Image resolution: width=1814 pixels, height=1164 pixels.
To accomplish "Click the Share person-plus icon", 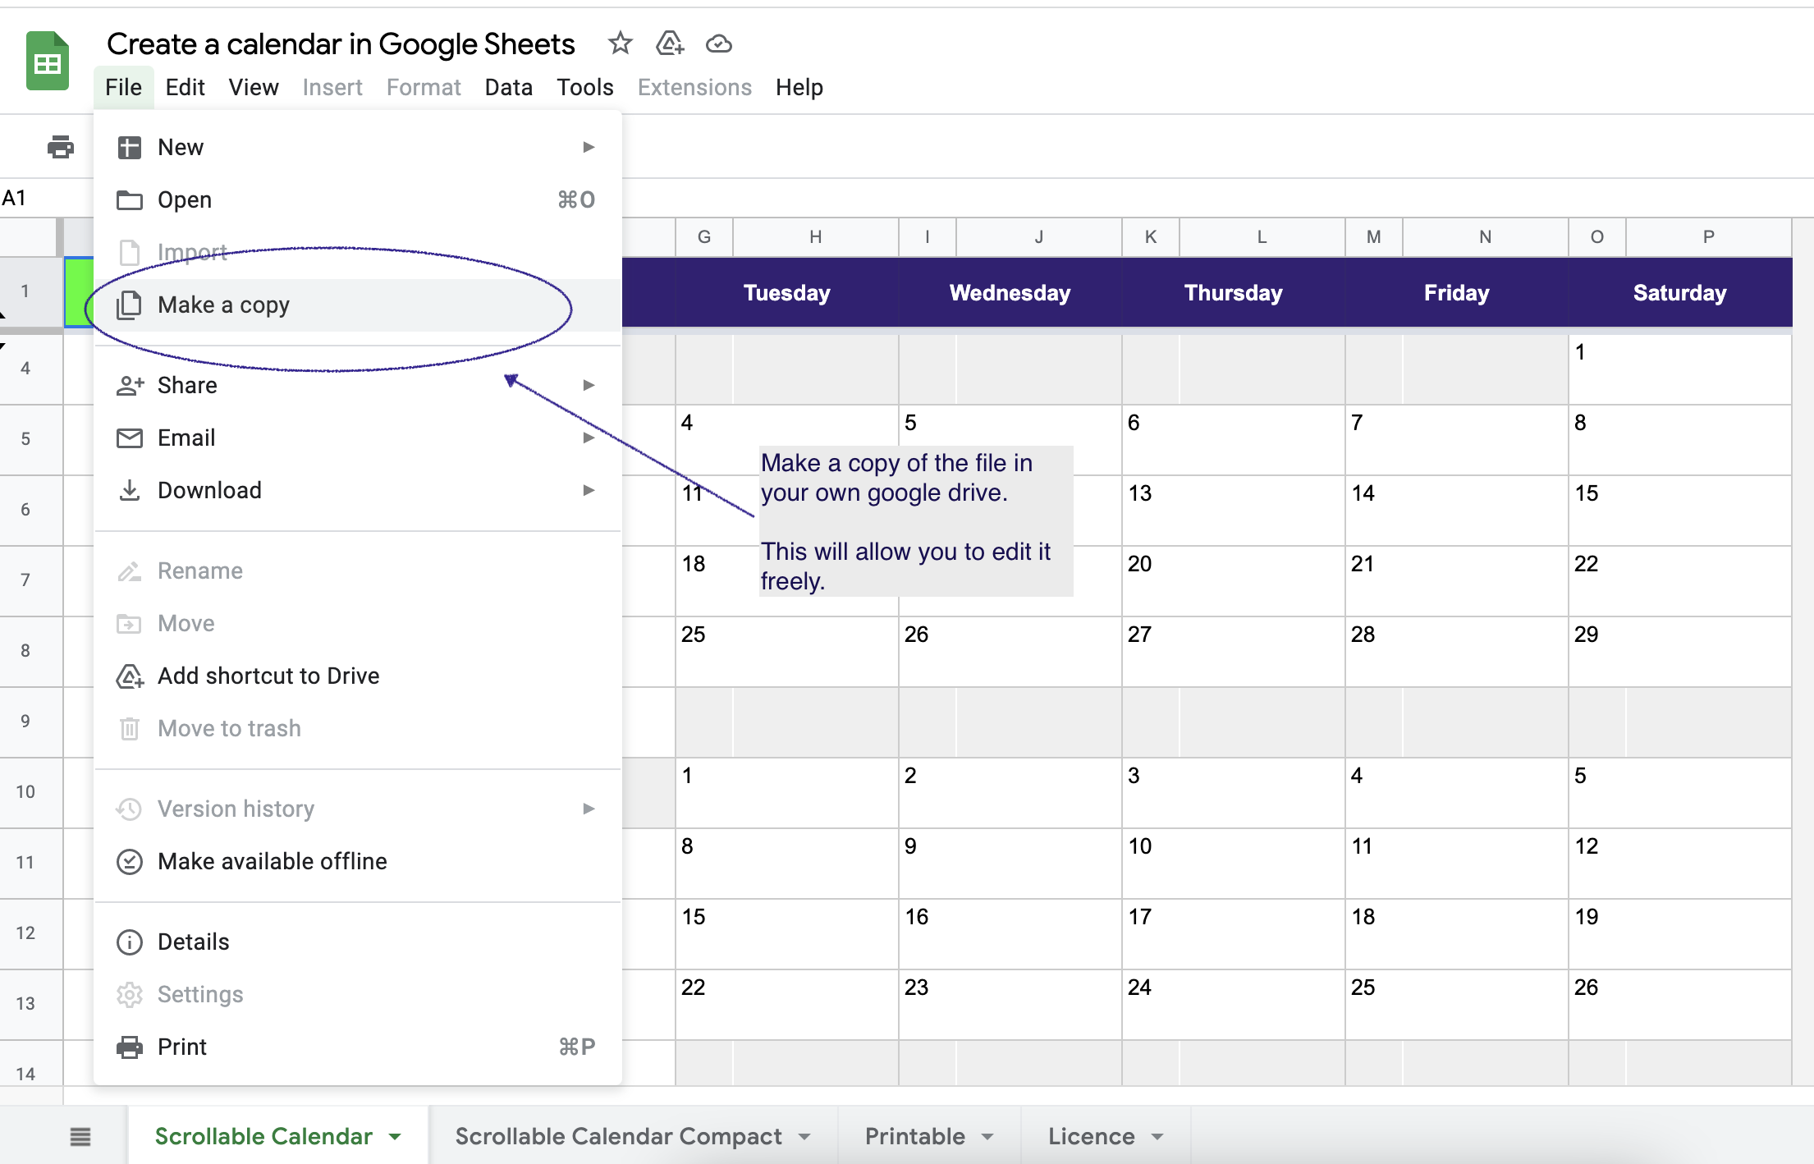I will tap(131, 386).
